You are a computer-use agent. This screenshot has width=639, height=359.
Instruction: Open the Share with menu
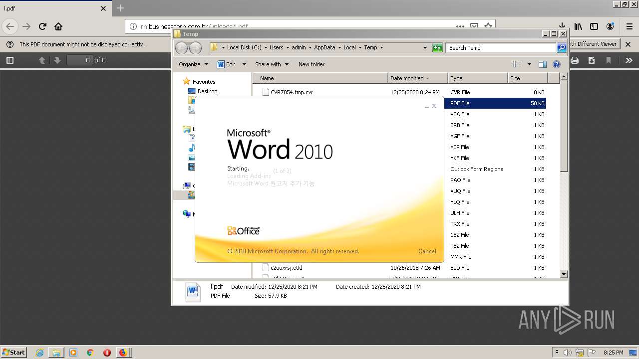coord(272,64)
